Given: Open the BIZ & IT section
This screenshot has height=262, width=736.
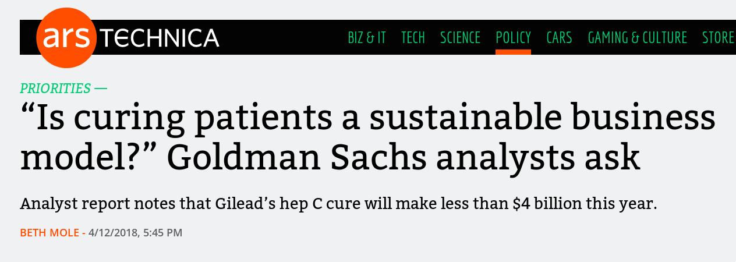Looking at the screenshot, I should [367, 38].
